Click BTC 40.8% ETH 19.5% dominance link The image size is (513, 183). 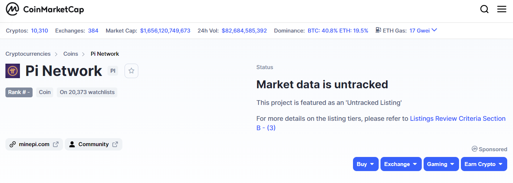tap(338, 31)
